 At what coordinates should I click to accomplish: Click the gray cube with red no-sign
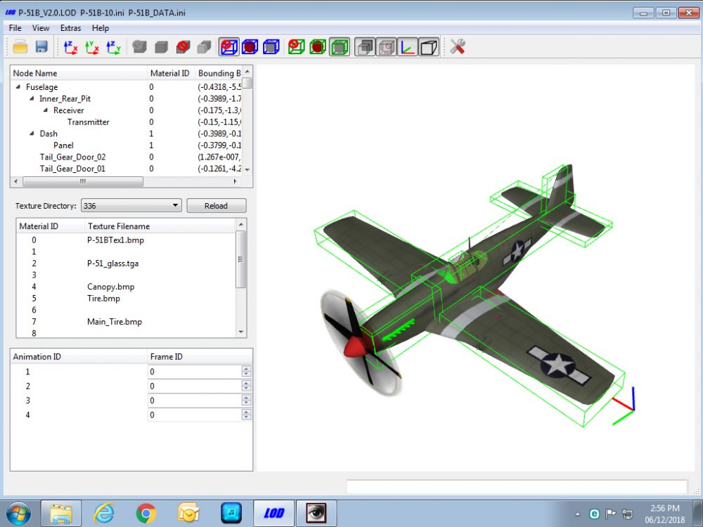coord(183,47)
